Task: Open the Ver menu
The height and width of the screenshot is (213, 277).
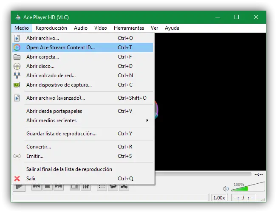Action: click(x=154, y=28)
